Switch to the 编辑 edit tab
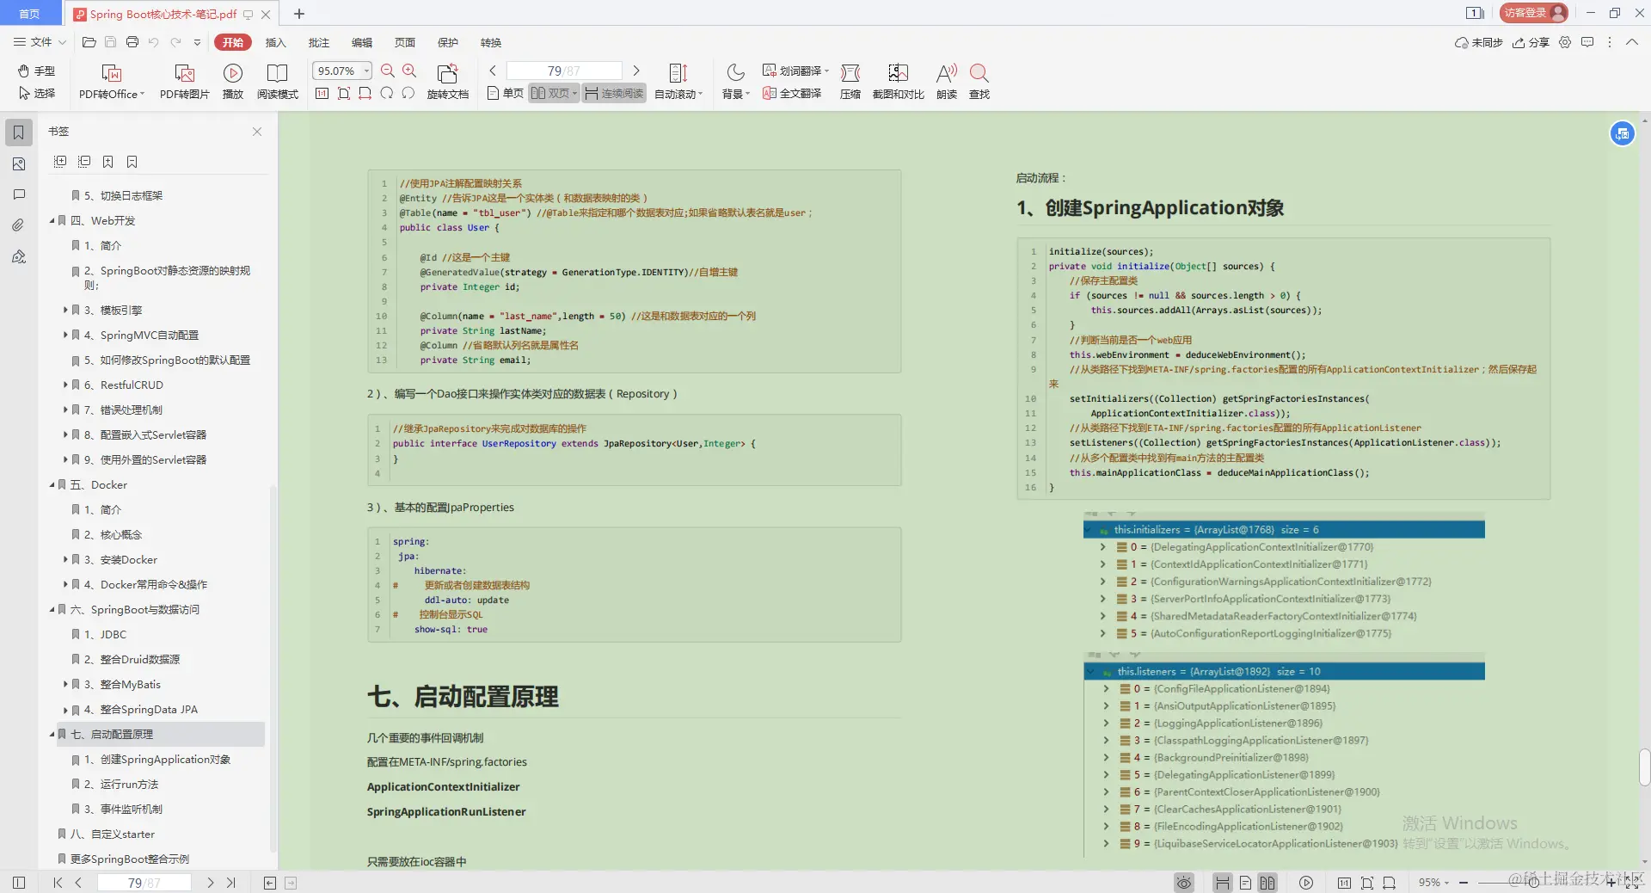1651x893 pixels. [x=362, y=42]
